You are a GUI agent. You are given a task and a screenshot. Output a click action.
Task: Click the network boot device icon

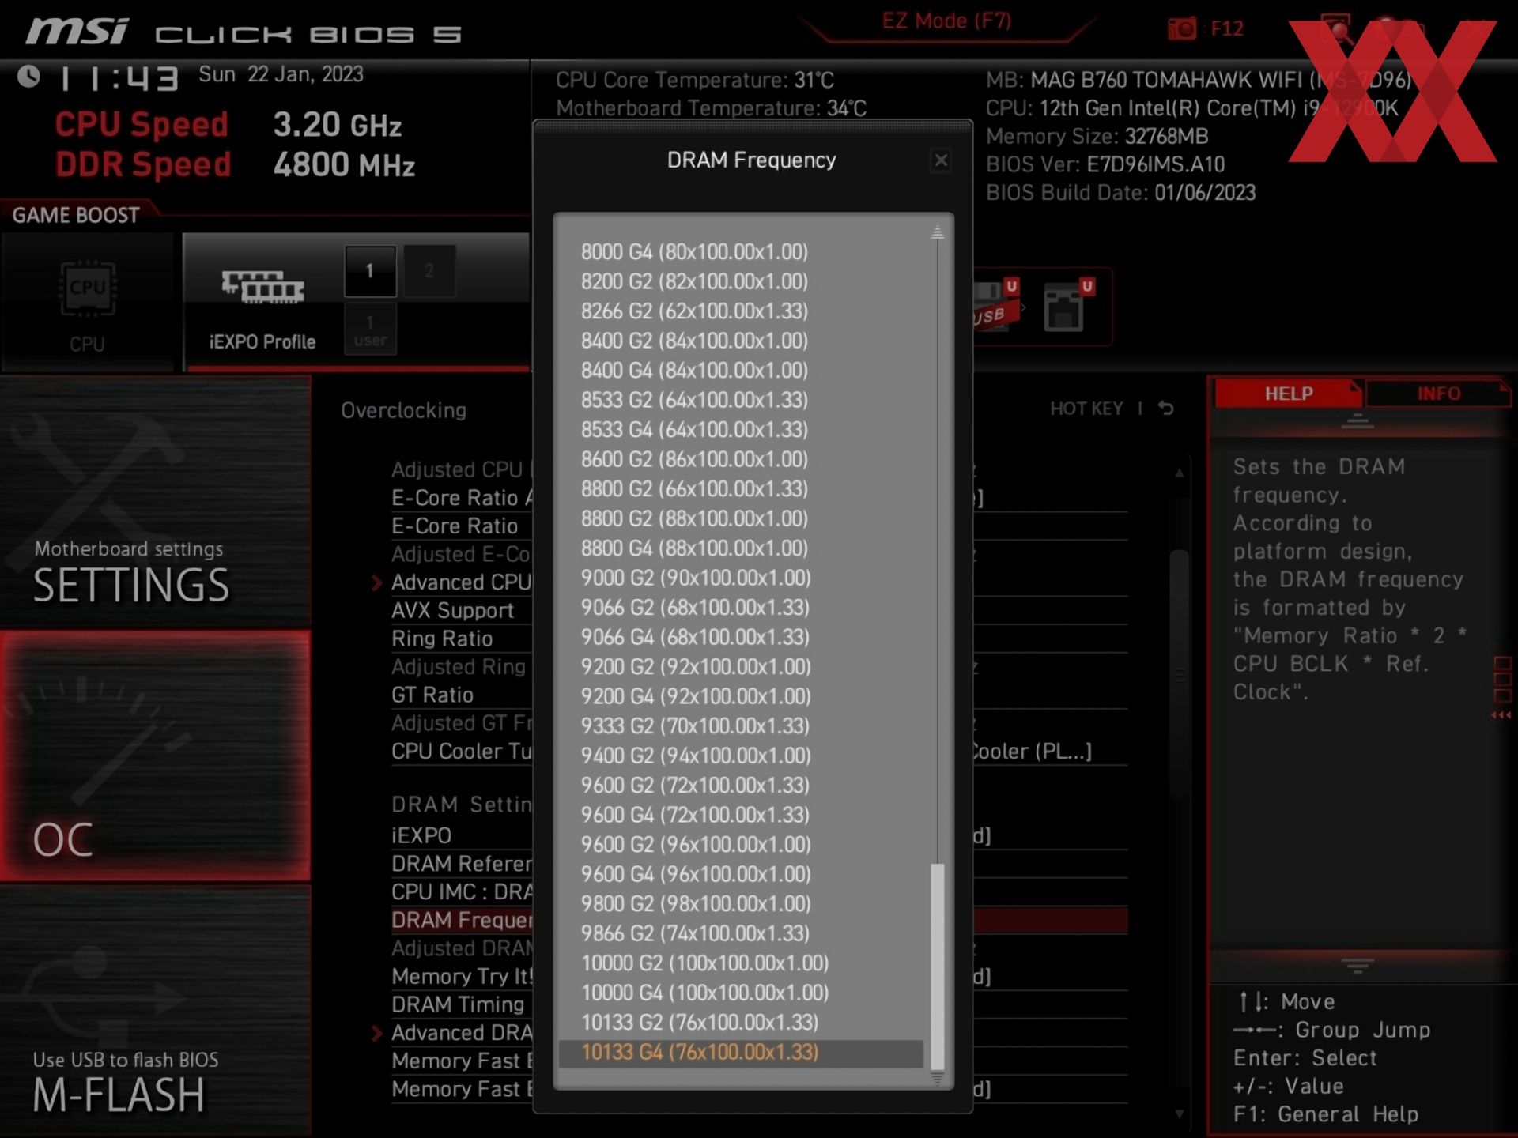1067,307
